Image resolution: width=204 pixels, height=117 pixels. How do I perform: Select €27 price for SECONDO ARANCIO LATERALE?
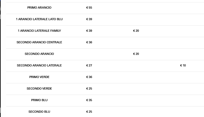(89, 65)
